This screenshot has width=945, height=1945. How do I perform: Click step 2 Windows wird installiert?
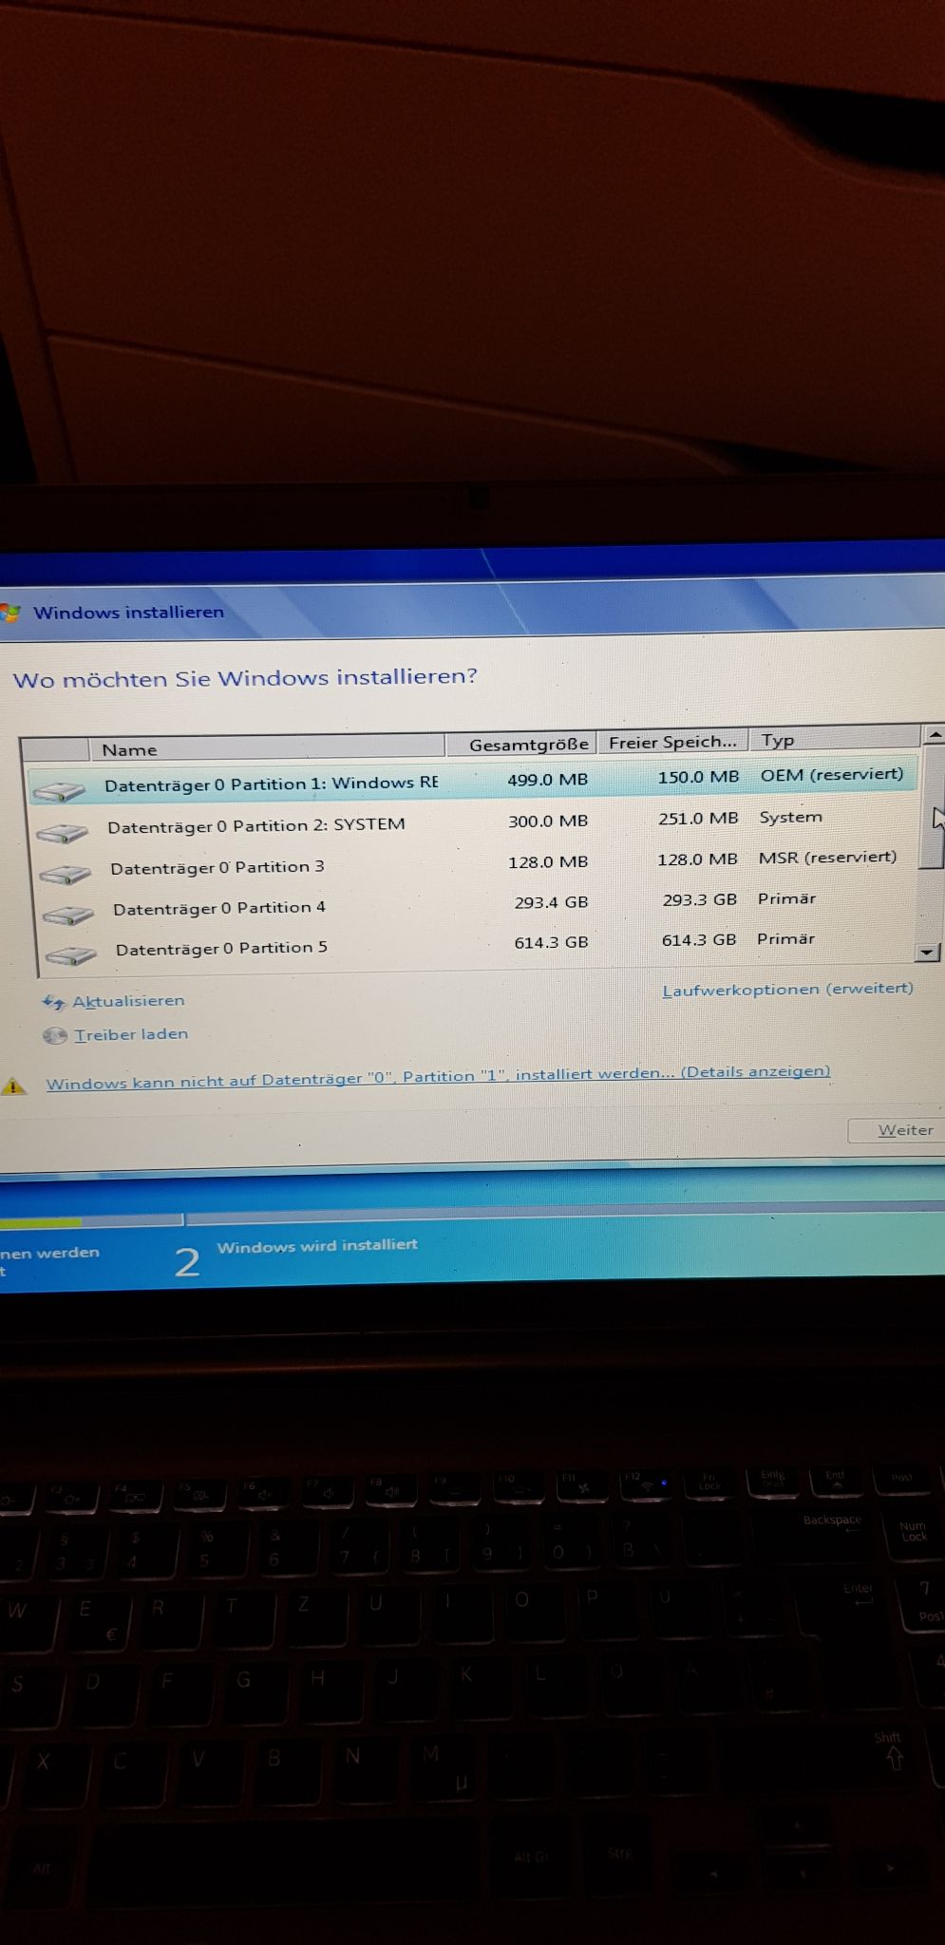point(295,1256)
